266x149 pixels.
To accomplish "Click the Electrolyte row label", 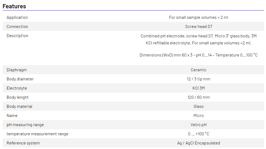I will coord(17,88).
